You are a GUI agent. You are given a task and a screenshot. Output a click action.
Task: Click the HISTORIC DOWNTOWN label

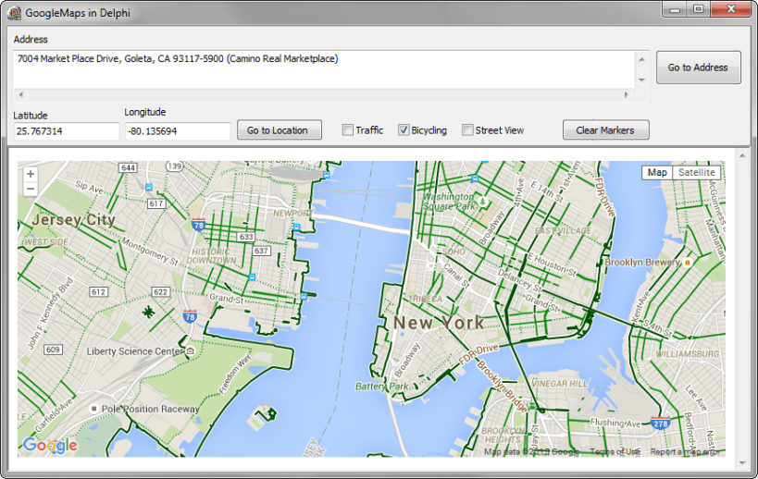pyautogui.click(x=211, y=256)
